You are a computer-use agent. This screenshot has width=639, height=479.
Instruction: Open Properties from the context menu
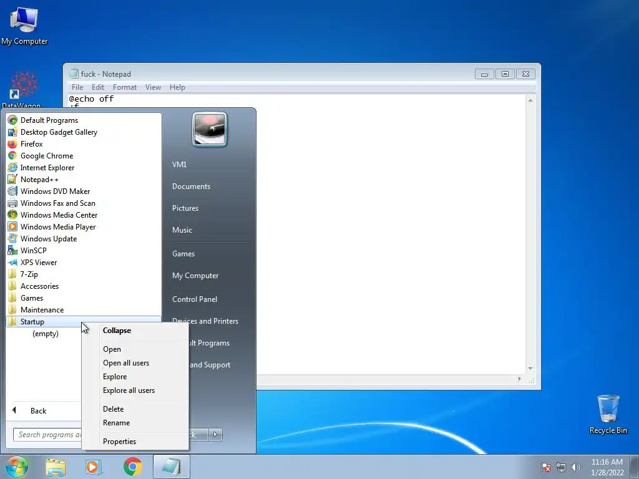click(x=135, y=442)
